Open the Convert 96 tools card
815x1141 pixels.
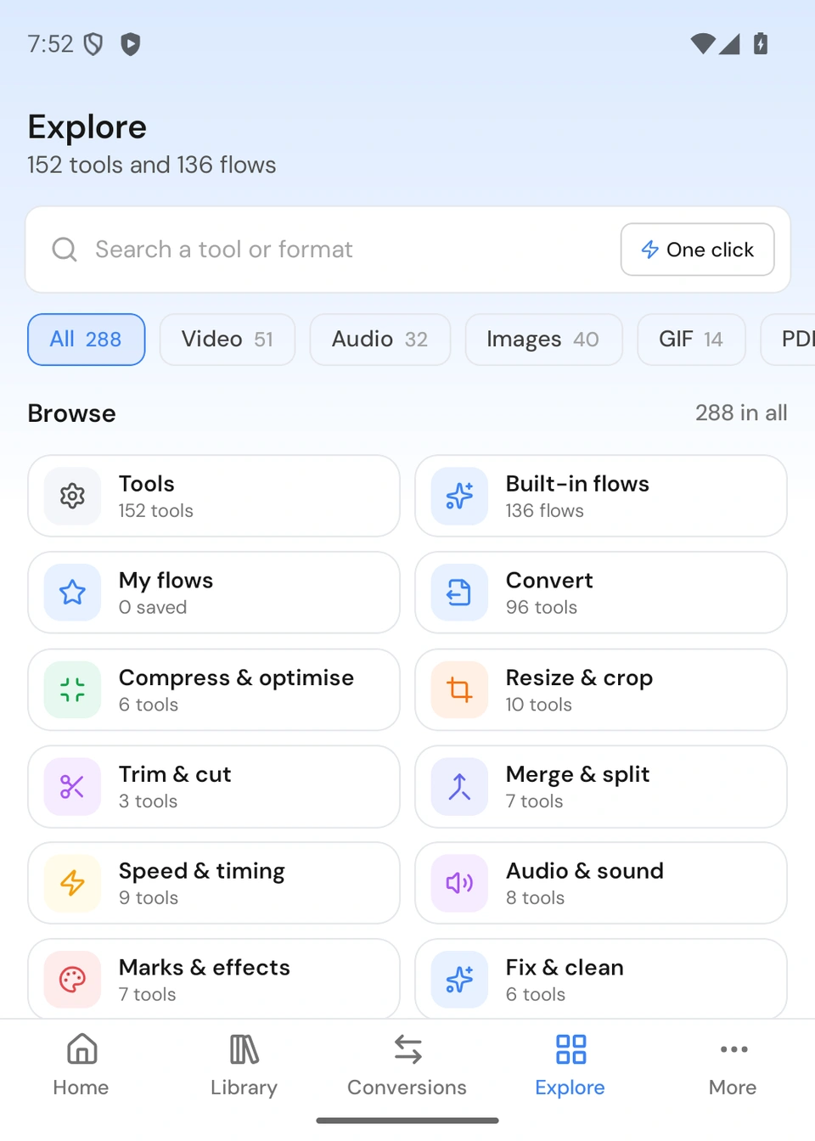[601, 593]
